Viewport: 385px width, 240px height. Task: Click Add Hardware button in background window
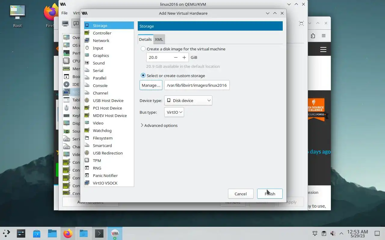click(90, 202)
